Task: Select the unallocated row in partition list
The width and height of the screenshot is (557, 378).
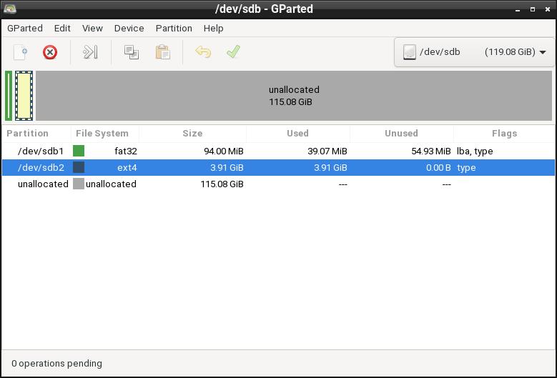Action: [x=279, y=184]
